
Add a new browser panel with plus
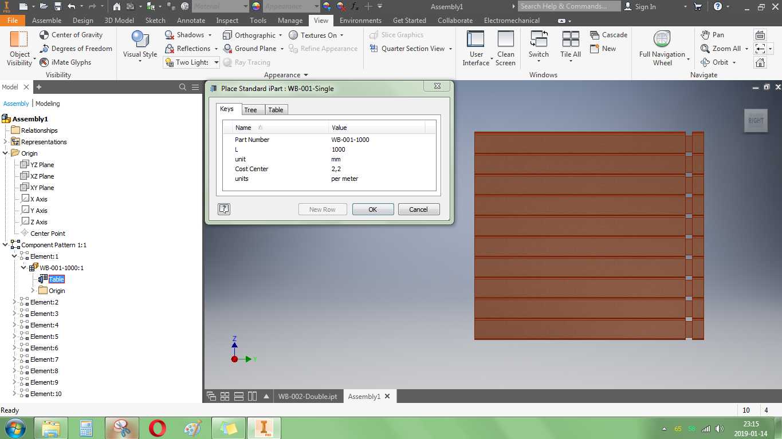39,87
